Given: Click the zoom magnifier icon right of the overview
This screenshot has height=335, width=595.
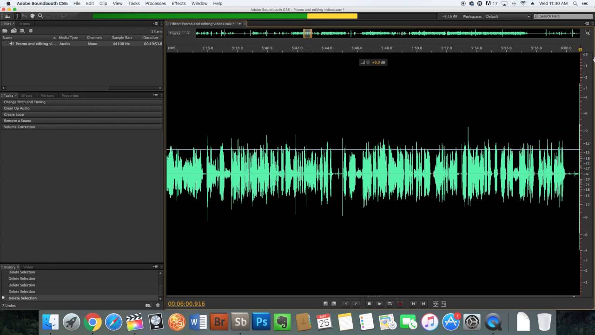Looking at the screenshot, I should [588, 33].
